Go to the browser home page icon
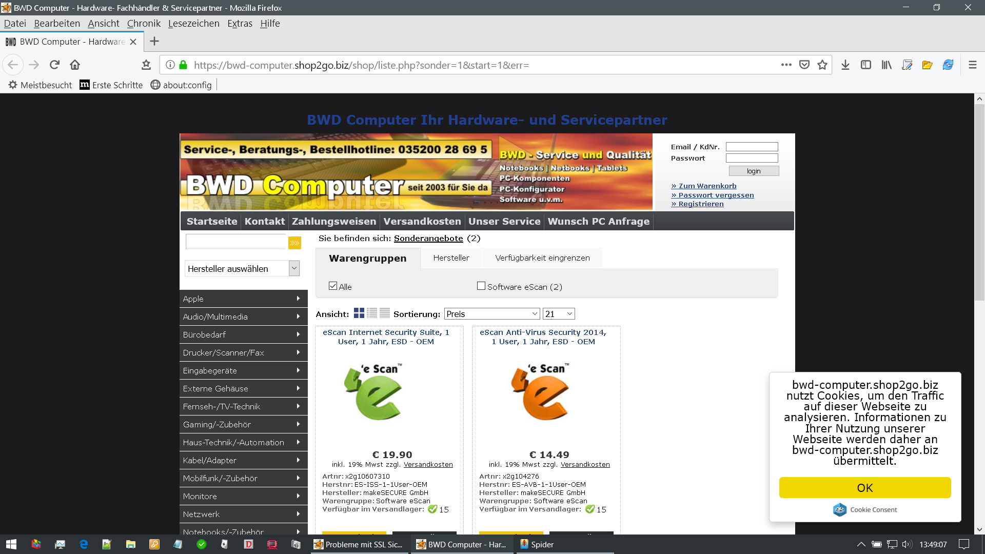The height and width of the screenshot is (554, 985). [x=75, y=65]
